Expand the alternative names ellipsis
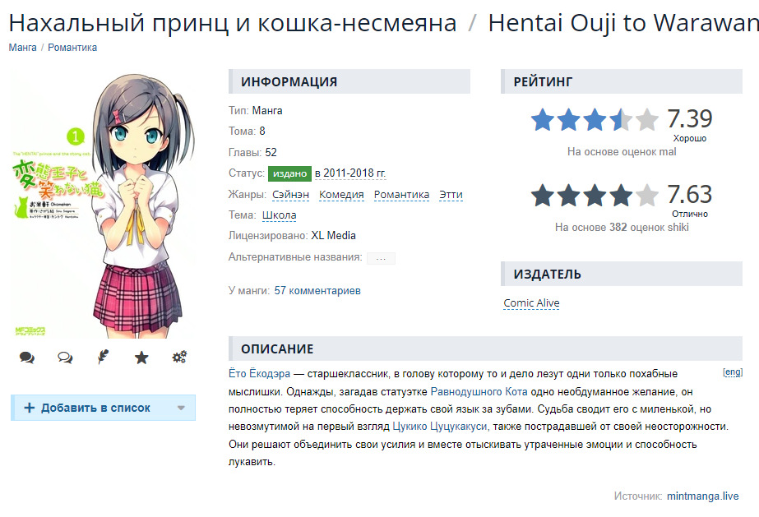The image size is (759, 517). pos(381,258)
